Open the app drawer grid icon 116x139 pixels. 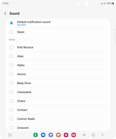pyautogui.click(x=10, y=135)
